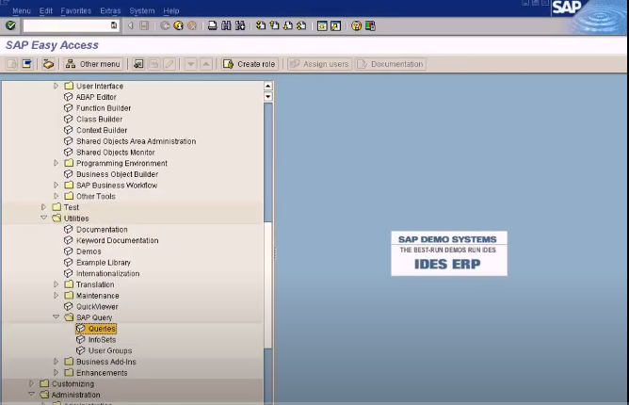The image size is (629, 405).
Task: Expand the Programming Environment folder
Action: 56,163
